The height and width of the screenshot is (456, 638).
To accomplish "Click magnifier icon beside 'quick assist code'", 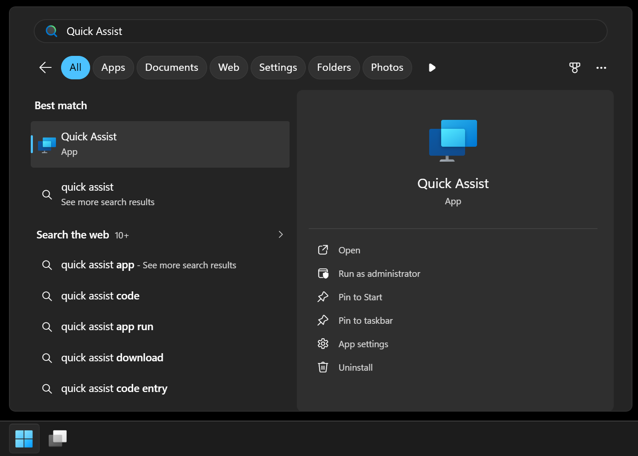I will click(47, 296).
